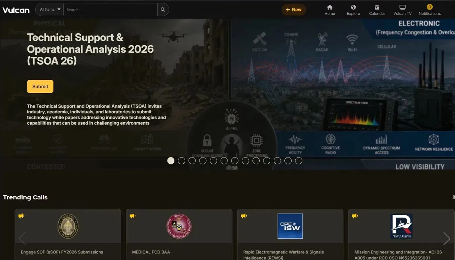Click the CPE ISW logo thumbnail
455x260 pixels.
[290, 226]
